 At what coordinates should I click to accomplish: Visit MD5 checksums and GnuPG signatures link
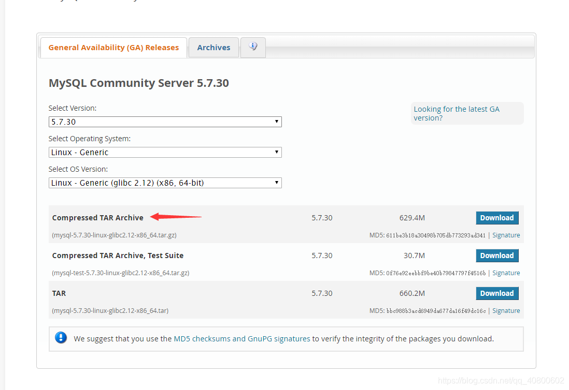click(242, 339)
